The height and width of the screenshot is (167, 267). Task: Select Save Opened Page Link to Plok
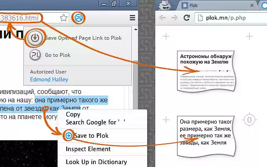point(83,38)
